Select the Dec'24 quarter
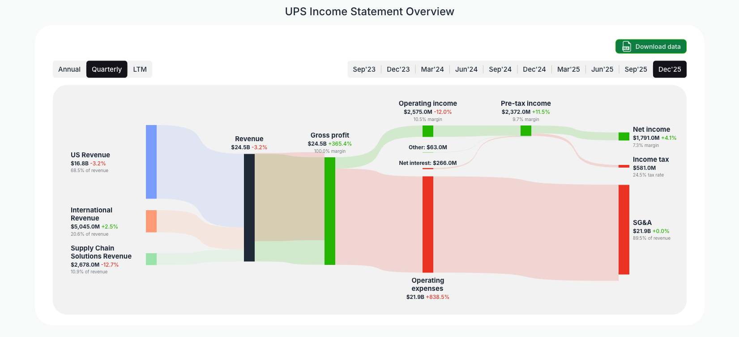 pos(534,69)
